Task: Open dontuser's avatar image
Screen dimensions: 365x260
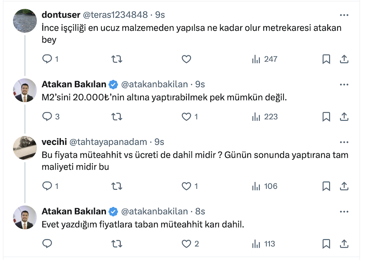Action: click(25, 20)
